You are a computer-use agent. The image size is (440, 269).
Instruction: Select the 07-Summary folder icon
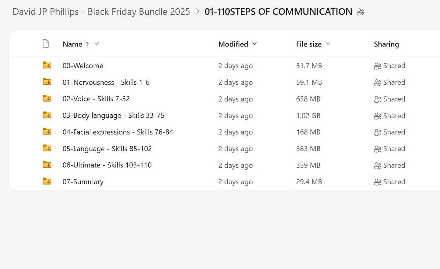[47, 181]
